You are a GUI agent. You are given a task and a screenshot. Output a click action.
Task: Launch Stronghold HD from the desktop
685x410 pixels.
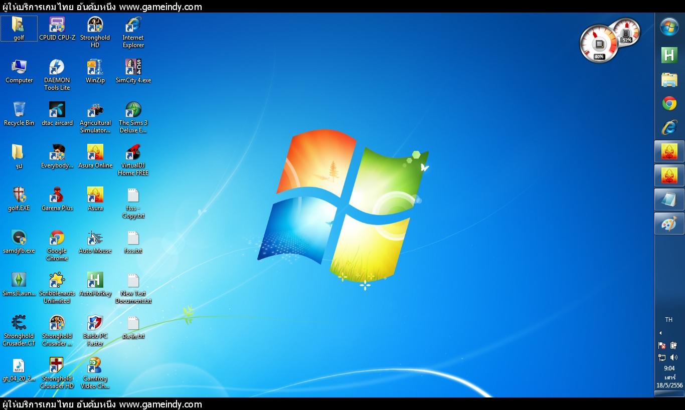pyautogui.click(x=95, y=32)
